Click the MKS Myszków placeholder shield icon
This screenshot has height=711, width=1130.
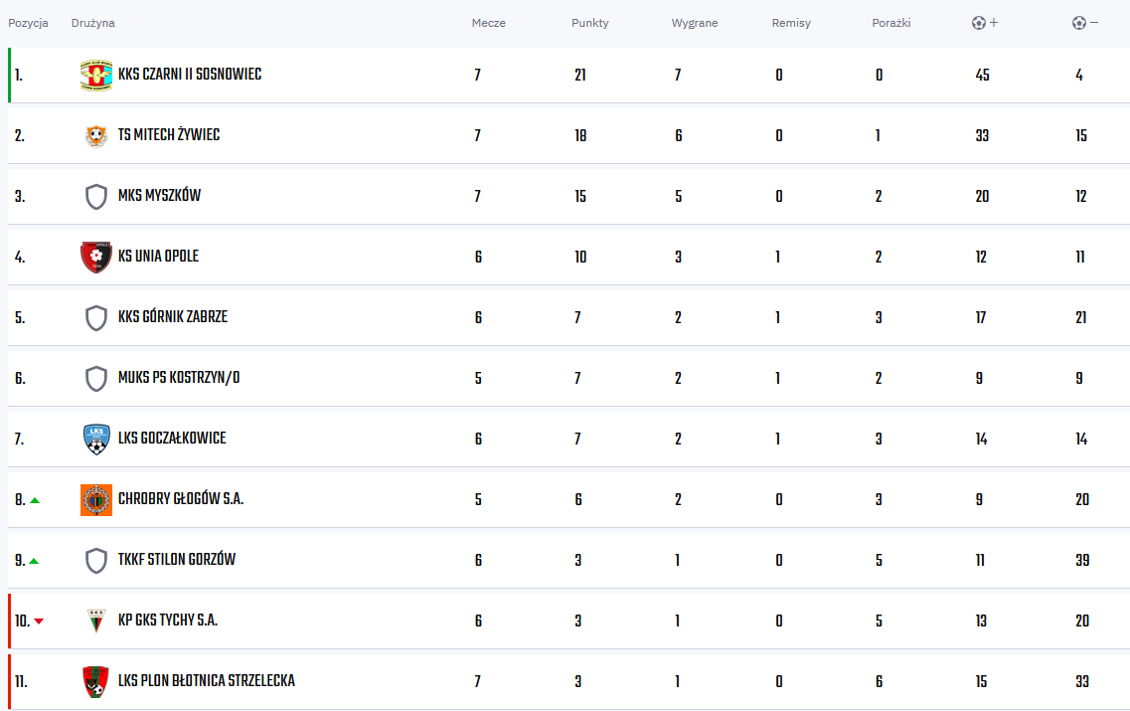pyautogui.click(x=95, y=196)
